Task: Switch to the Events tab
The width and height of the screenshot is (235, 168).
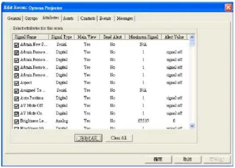Action: coord(105,18)
